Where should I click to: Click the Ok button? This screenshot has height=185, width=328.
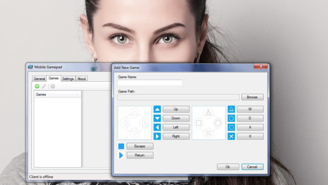228,167
